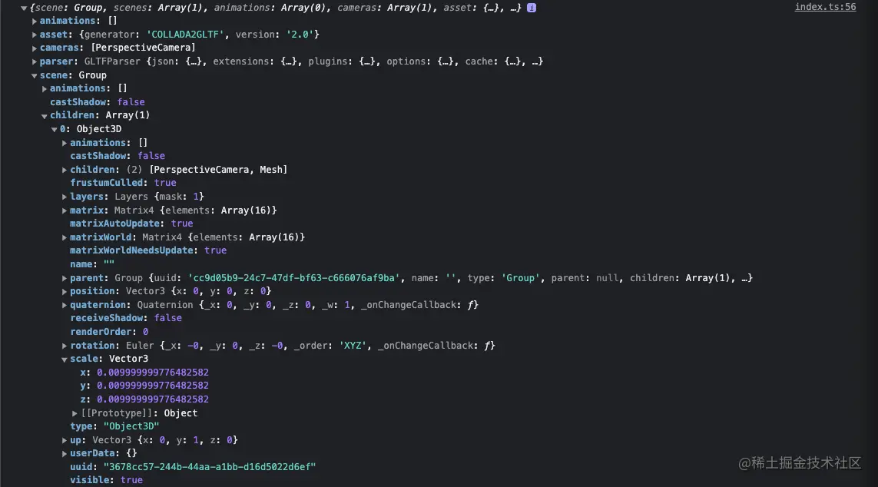
Task: Expand the parser GLTFParser entry
Action: click(34, 61)
